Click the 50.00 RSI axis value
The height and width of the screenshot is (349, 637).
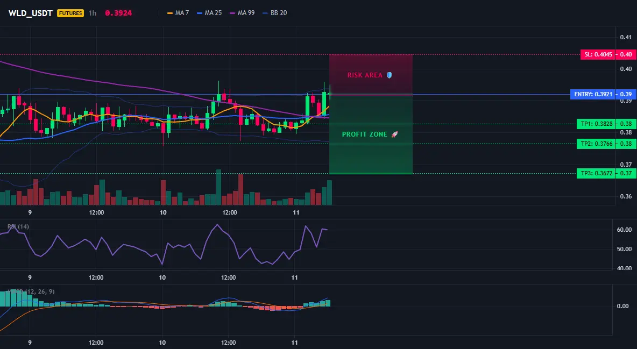[x=625, y=249]
